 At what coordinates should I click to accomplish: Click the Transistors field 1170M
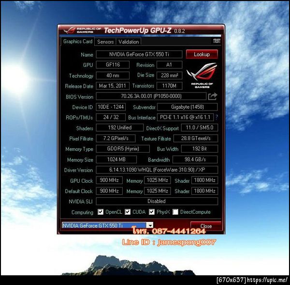click(169, 86)
